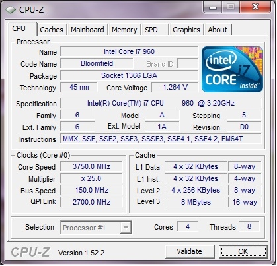Switch to the Caches tab
Screen dimensions: 277x266
pyautogui.click(x=52, y=30)
